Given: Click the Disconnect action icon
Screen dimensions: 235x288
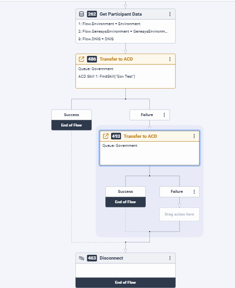Looking at the screenshot, I should tap(81, 258).
